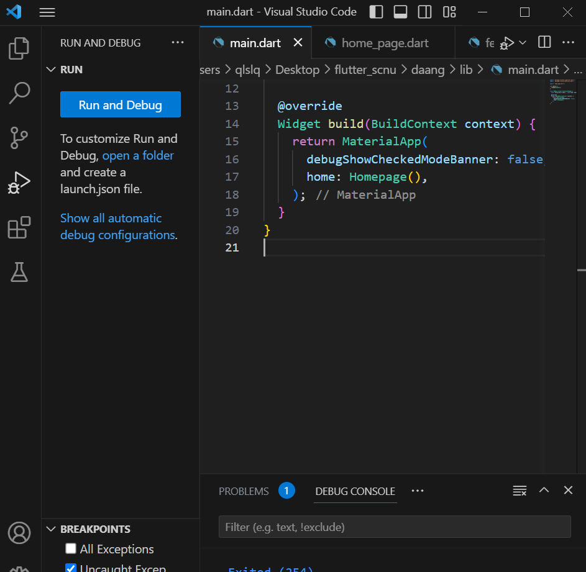This screenshot has width=586, height=572.
Task: Toggle the secondary side bar layout
Action: pos(425,12)
